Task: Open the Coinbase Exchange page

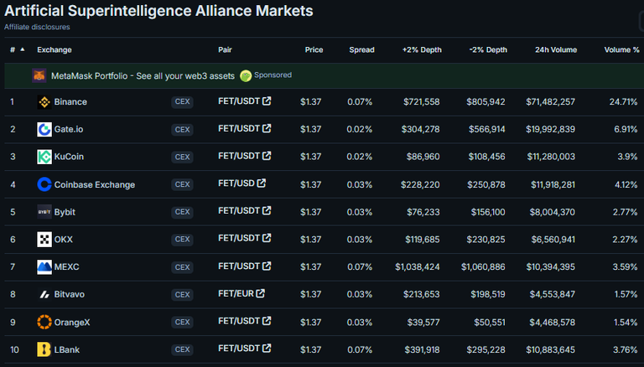Action: point(95,184)
